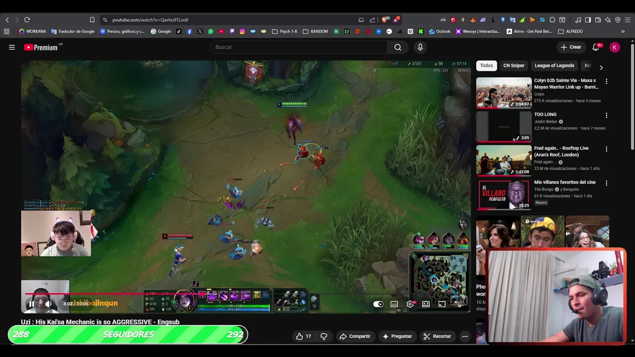Open the TikTok bookmark icon

tap(179, 31)
